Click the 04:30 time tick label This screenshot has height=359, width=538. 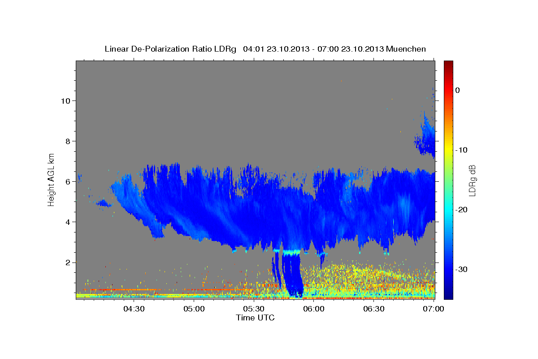pyautogui.click(x=134, y=309)
